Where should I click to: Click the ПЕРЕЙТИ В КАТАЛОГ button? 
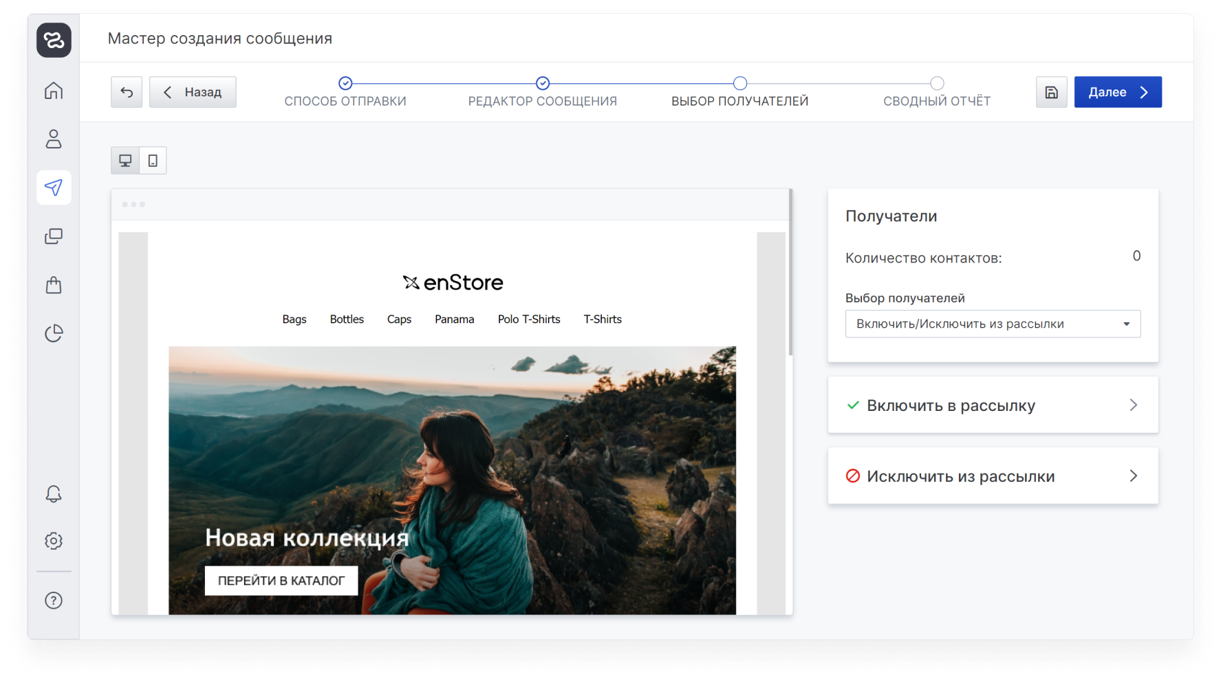(x=281, y=581)
